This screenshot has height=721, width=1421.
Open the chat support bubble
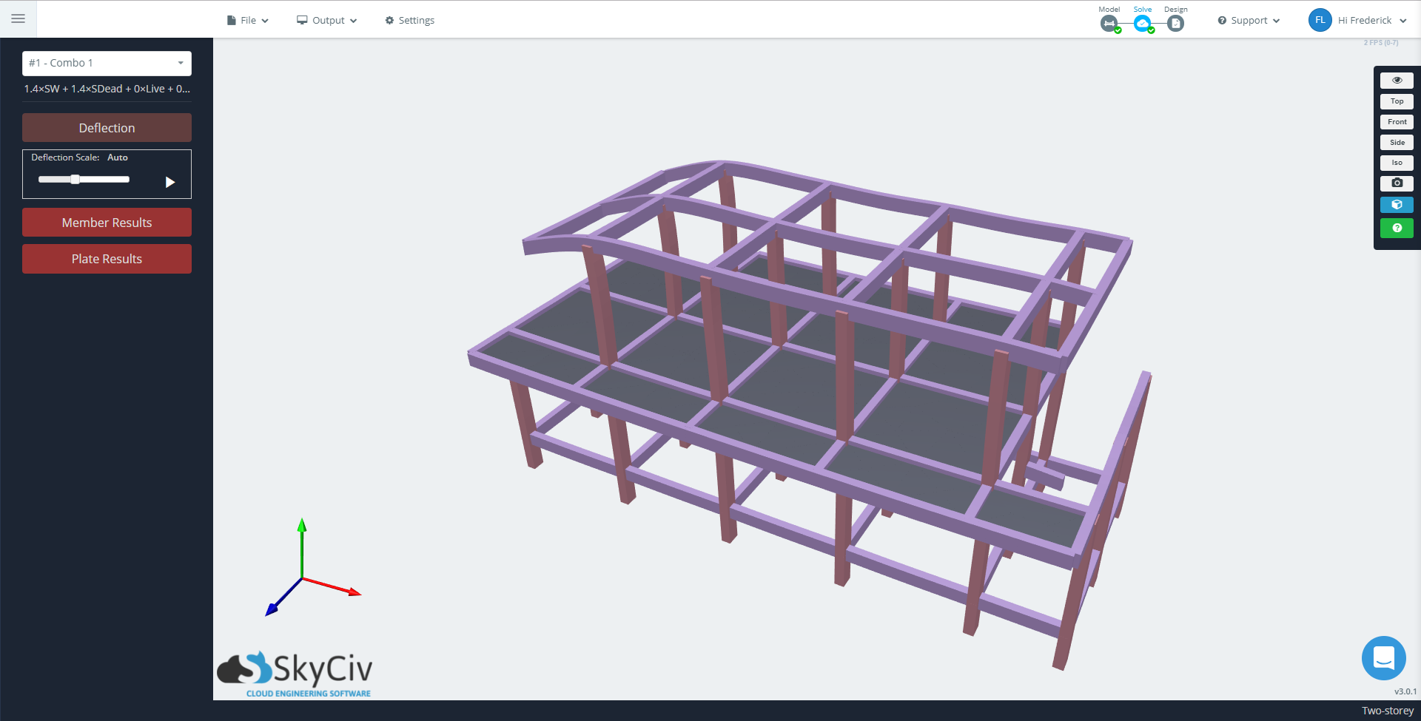point(1383,657)
